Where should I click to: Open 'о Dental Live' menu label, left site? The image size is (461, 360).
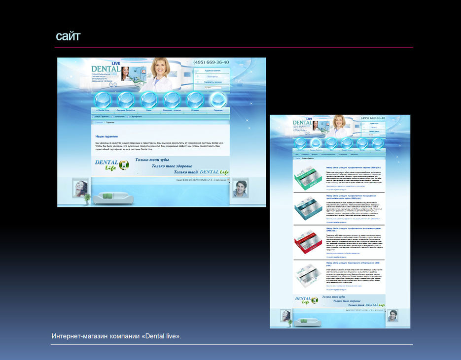point(103,110)
